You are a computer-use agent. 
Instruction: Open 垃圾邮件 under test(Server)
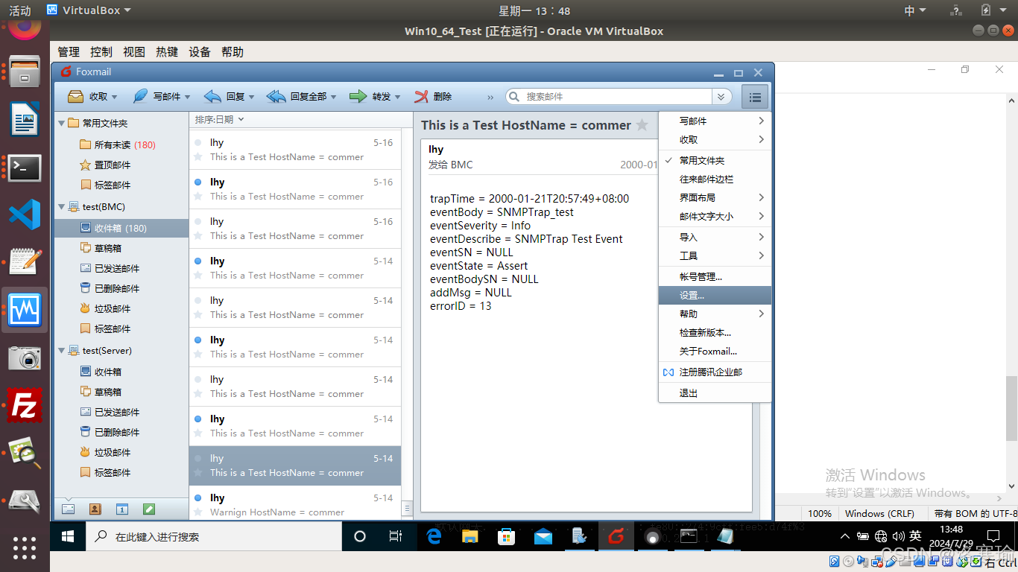tap(112, 452)
